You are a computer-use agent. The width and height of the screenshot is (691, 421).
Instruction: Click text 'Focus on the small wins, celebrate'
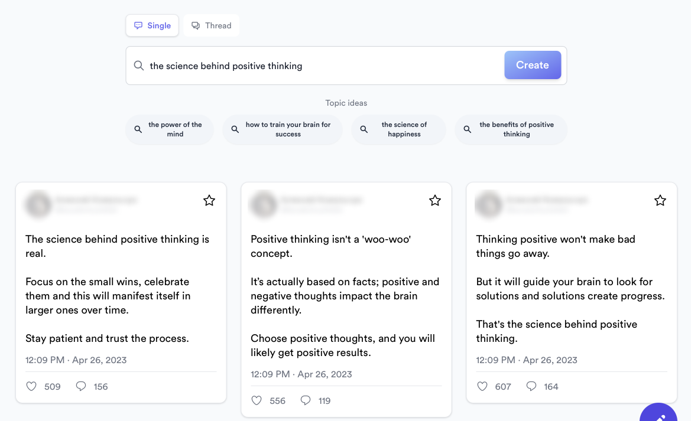tap(107, 282)
